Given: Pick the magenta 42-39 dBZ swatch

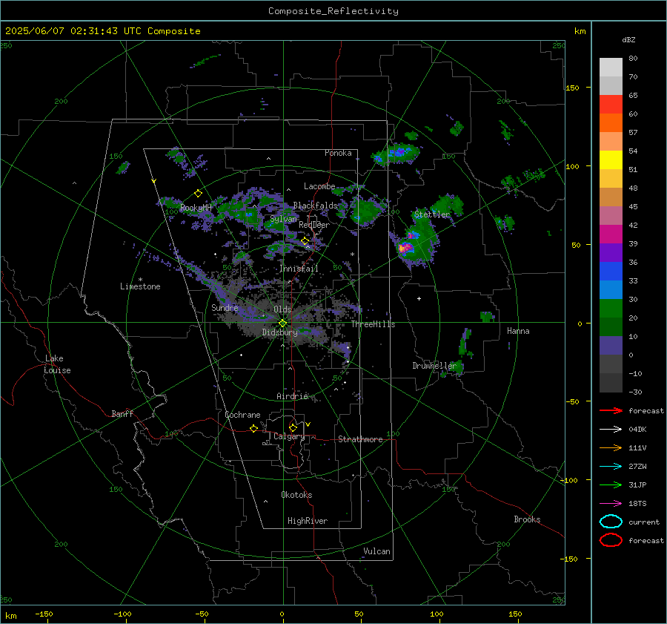Looking at the screenshot, I should click(x=611, y=234).
